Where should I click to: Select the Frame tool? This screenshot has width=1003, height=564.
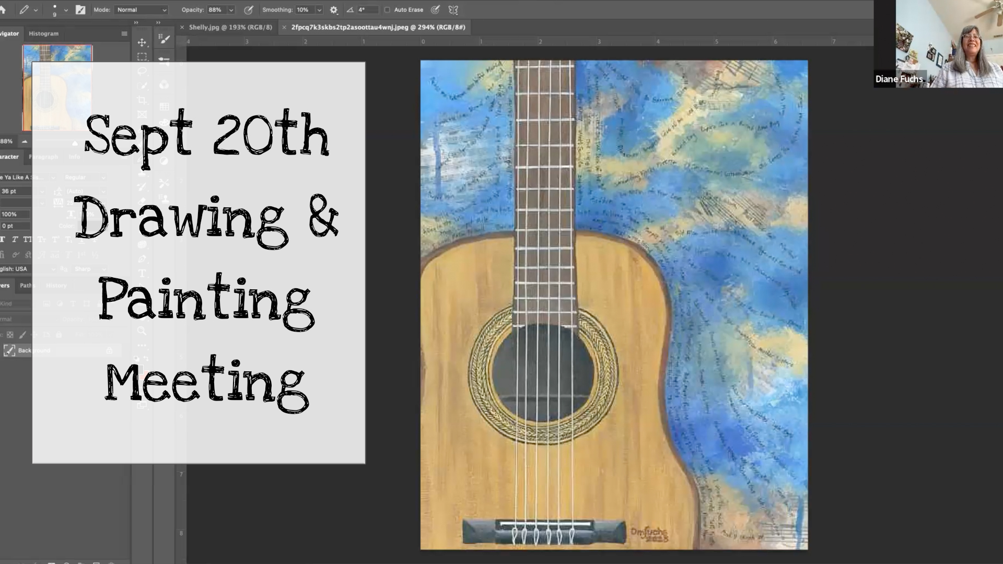click(142, 114)
